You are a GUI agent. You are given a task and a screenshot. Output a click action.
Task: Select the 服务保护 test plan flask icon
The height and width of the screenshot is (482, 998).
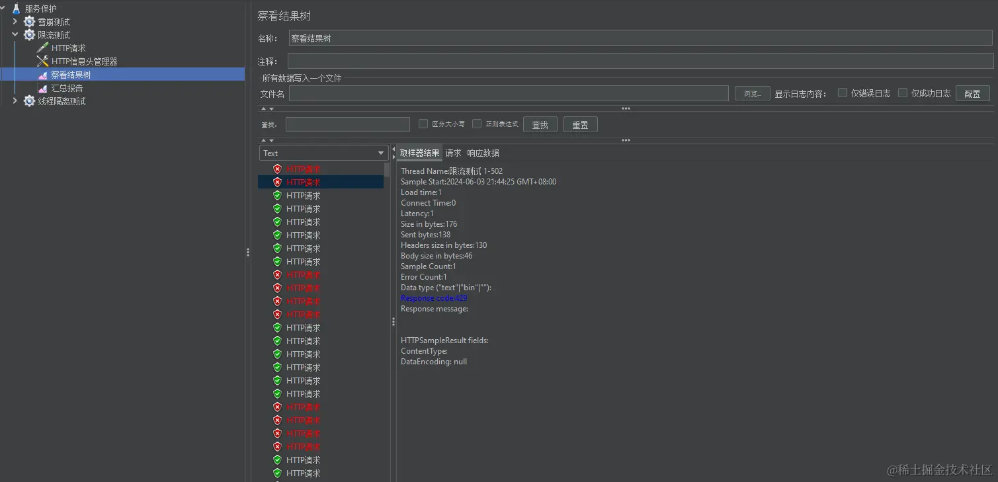[x=17, y=9]
